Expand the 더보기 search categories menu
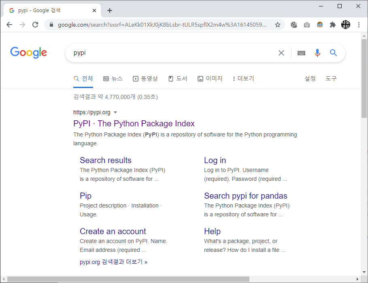 243,79
